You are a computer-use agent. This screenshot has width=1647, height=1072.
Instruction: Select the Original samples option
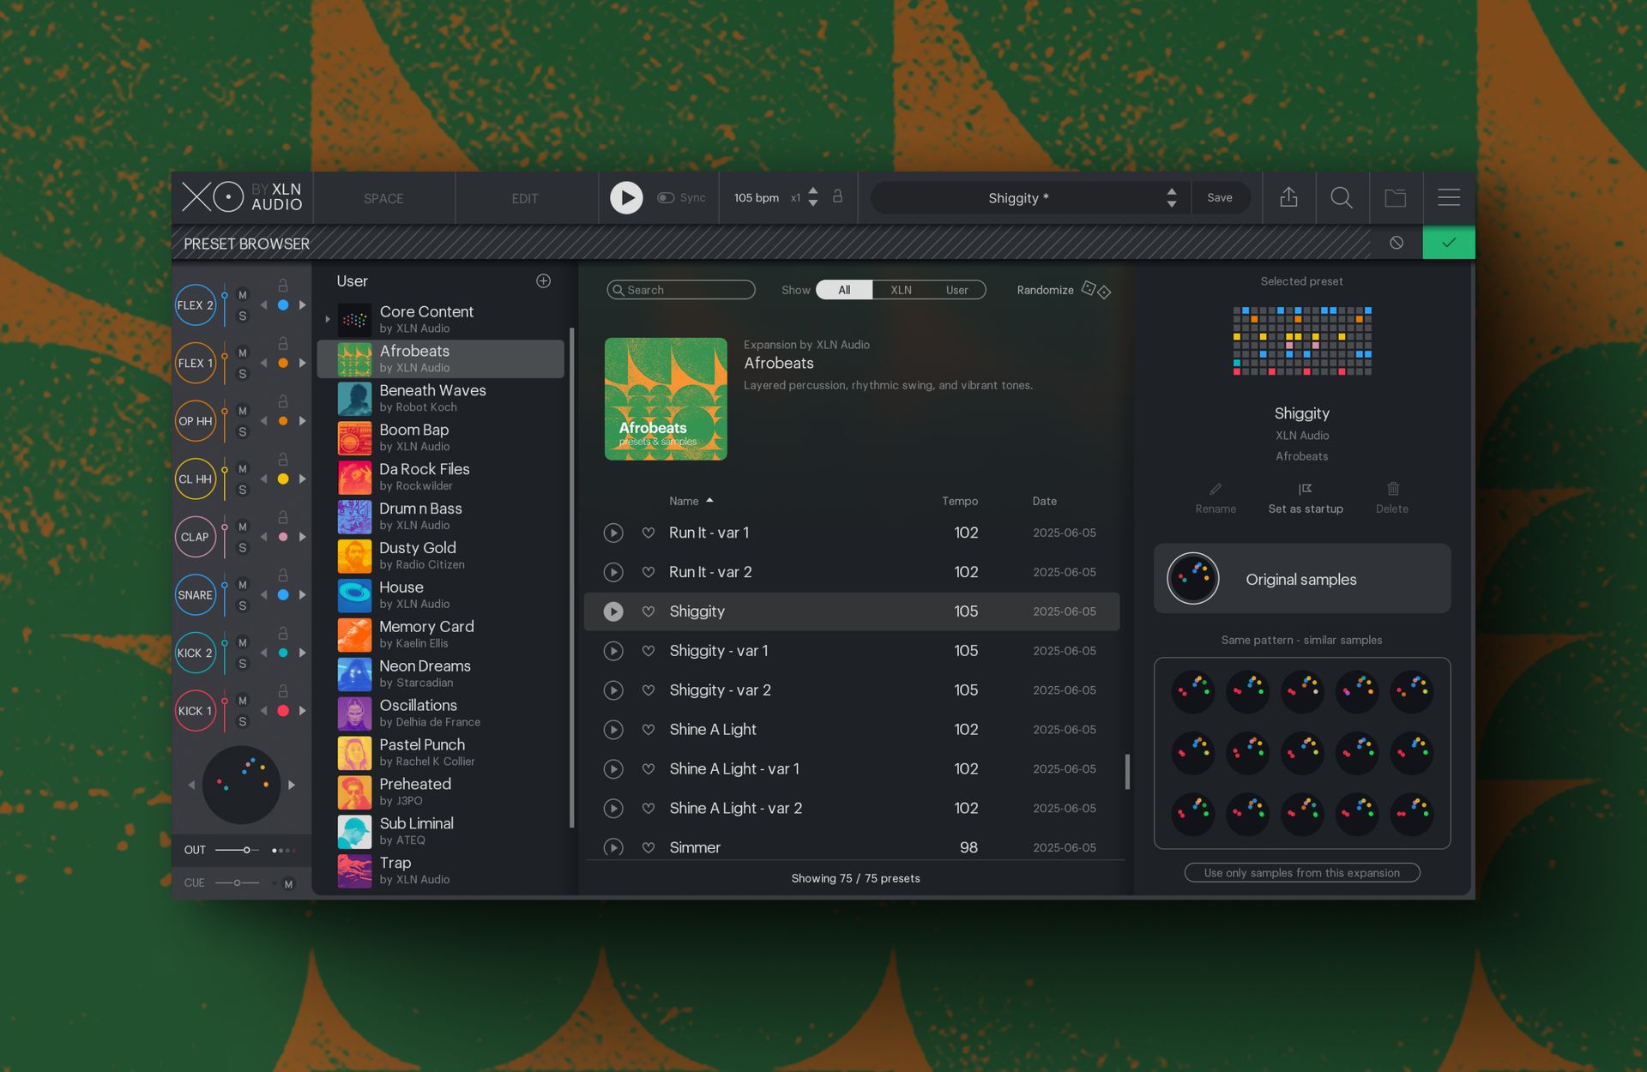(x=1302, y=579)
